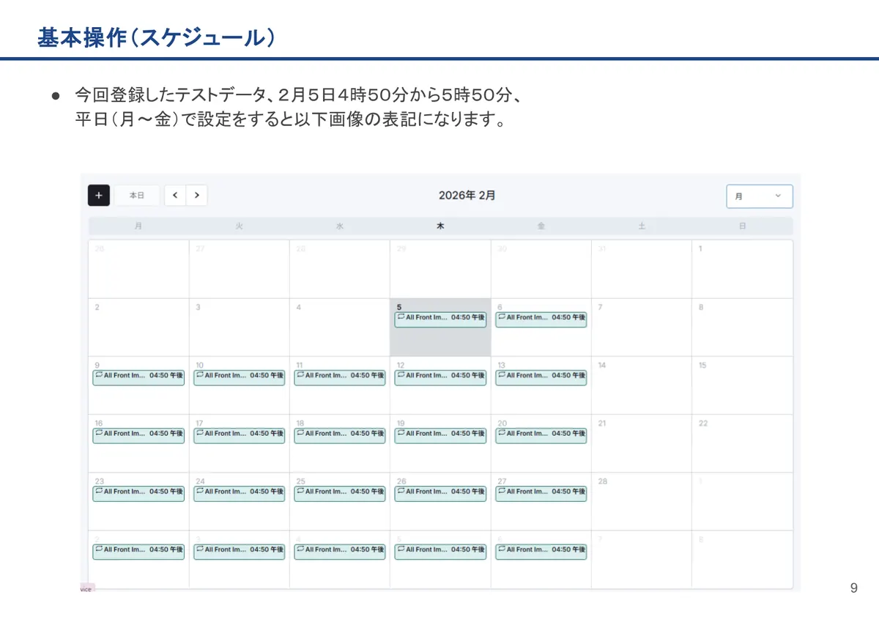Open the All Front event on February 20
Viewport: 879px width, 622px height.
(x=541, y=435)
